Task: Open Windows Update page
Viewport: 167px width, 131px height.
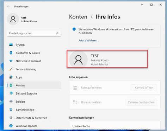Action: click(x=34, y=126)
